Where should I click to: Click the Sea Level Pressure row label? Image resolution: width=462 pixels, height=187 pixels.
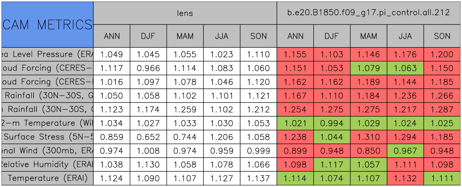[x=47, y=54]
